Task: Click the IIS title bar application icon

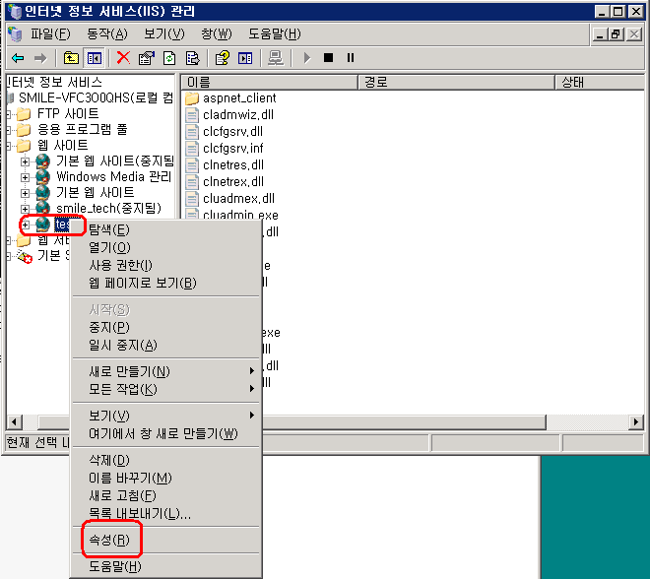Action: click(x=15, y=11)
